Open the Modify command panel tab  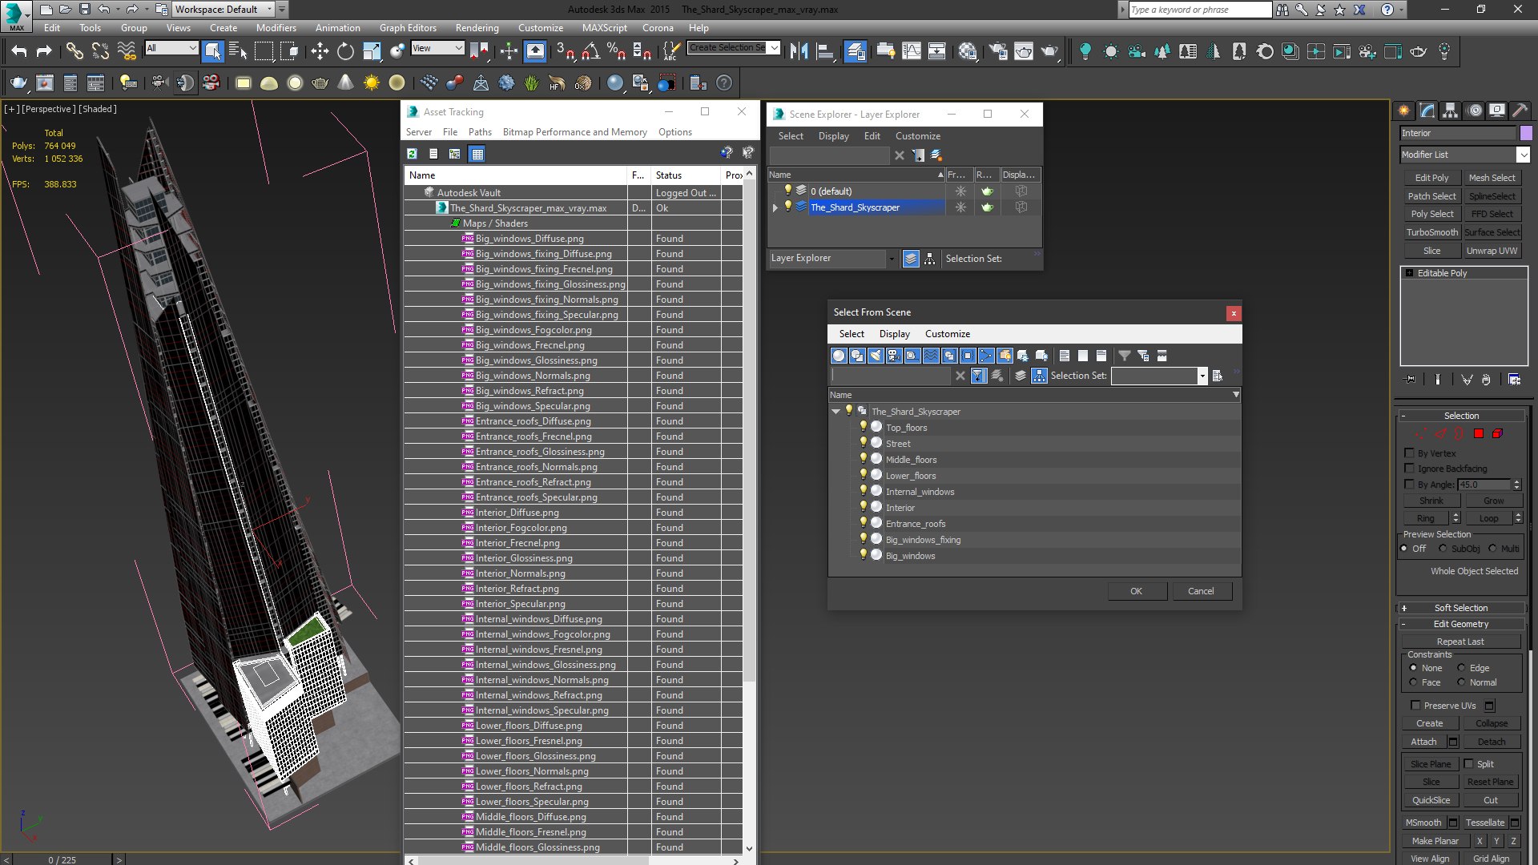click(x=1427, y=111)
